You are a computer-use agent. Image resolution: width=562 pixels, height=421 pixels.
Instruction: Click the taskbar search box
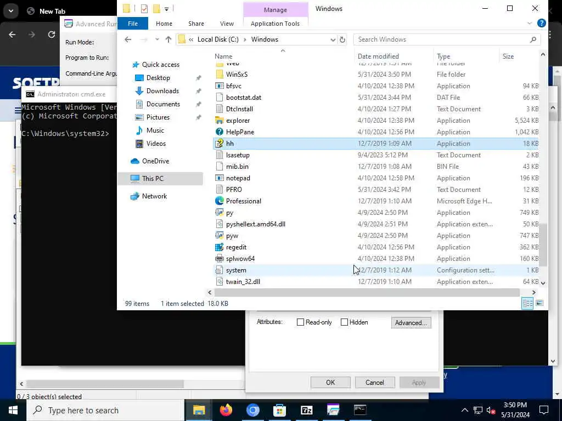[106, 410]
